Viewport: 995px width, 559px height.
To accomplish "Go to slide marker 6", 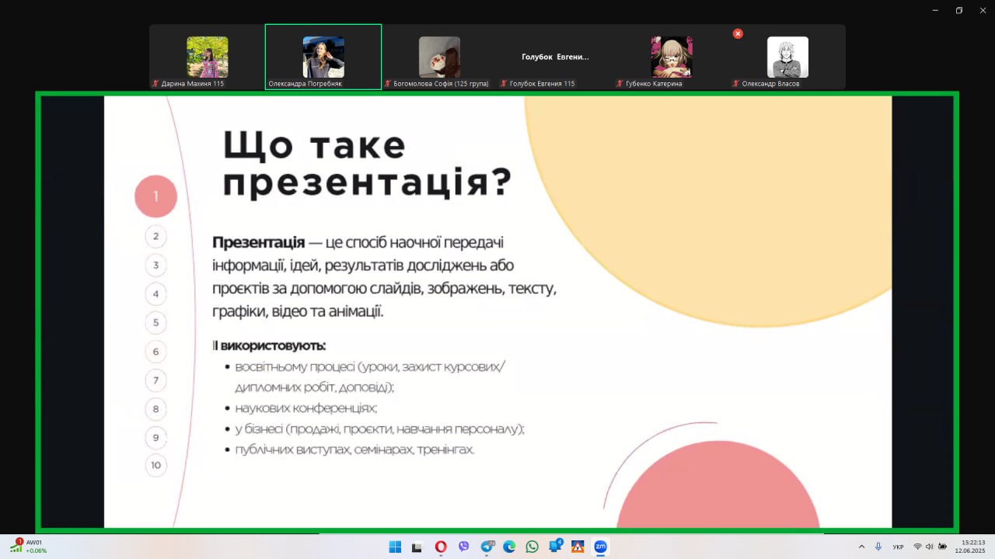I will point(155,351).
